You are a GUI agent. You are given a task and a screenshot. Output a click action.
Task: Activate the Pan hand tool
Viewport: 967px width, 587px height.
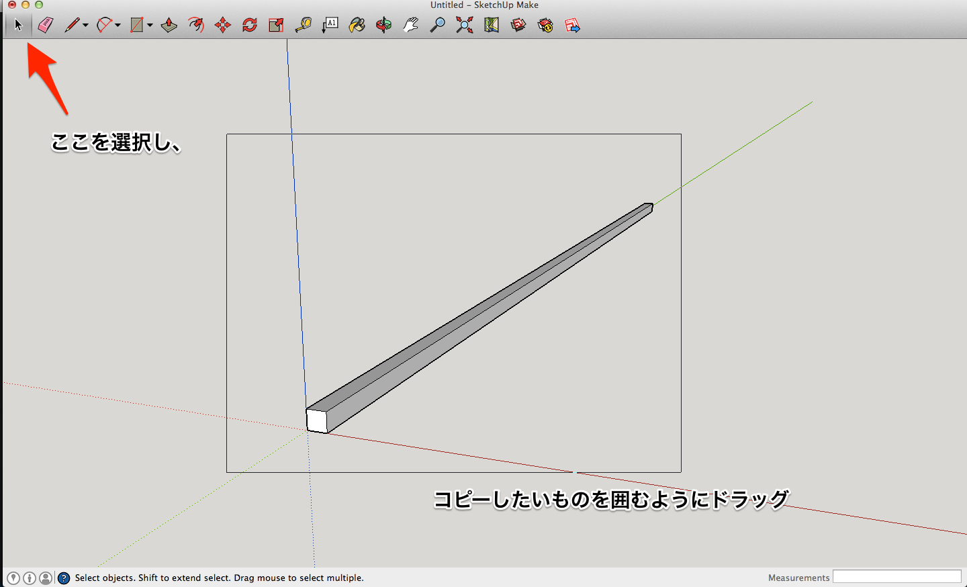point(410,26)
